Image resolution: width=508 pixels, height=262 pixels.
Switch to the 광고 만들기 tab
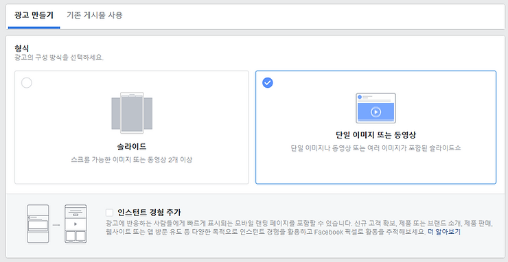(34, 15)
